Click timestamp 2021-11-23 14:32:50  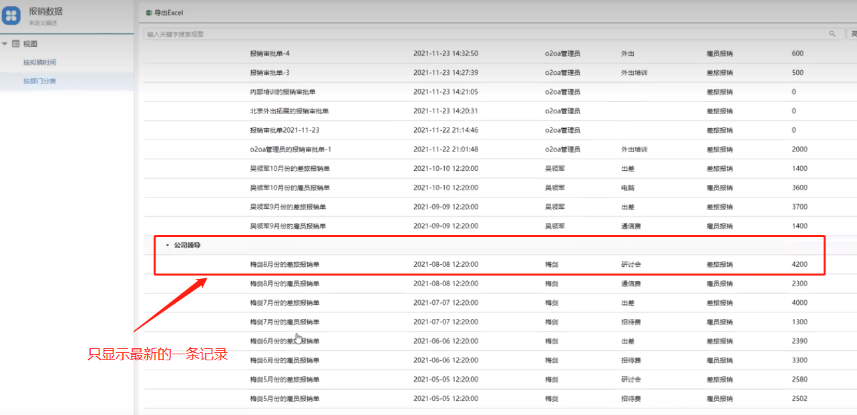(x=446, y=53)
